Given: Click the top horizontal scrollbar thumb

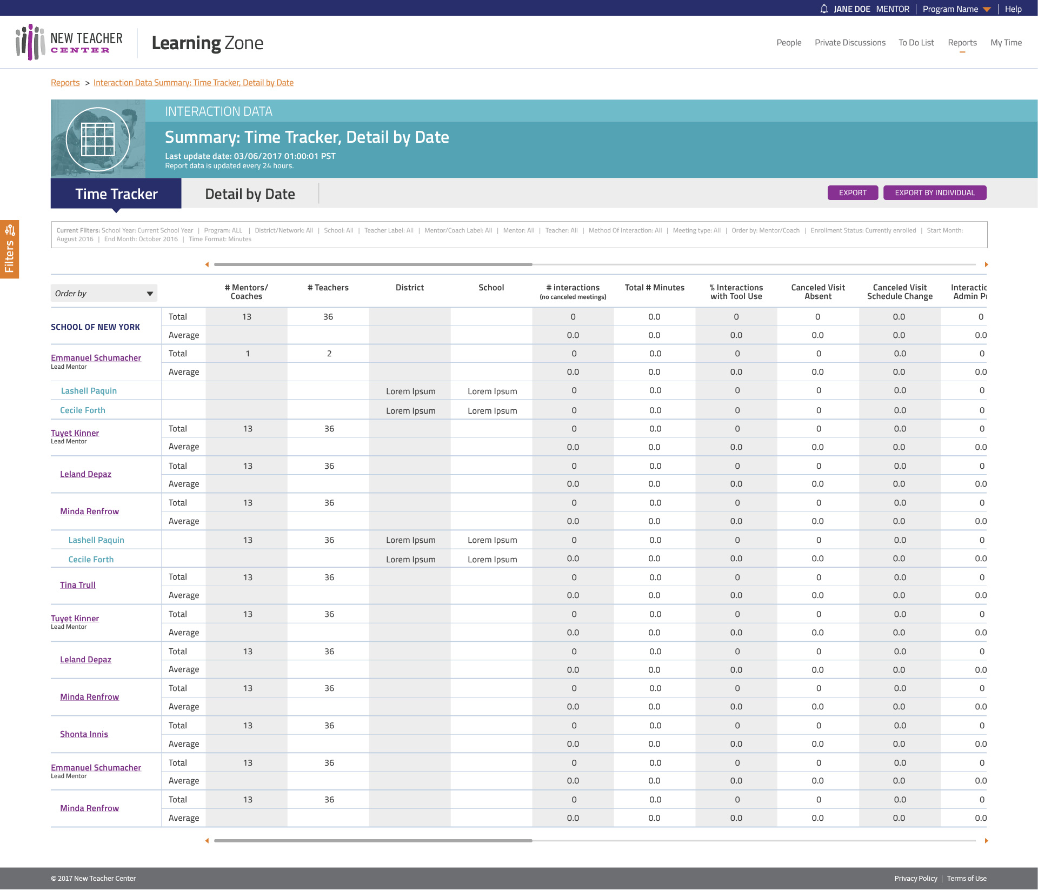Looking at the screenshot, I should coord(373,264).
